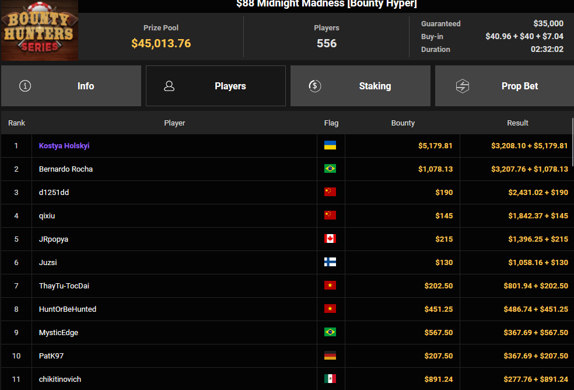This screenshot has width=574, height=390.
Task: Click bounty $1,078.13 for Bernardo Rocha
Action: click(x=435, y=169)
